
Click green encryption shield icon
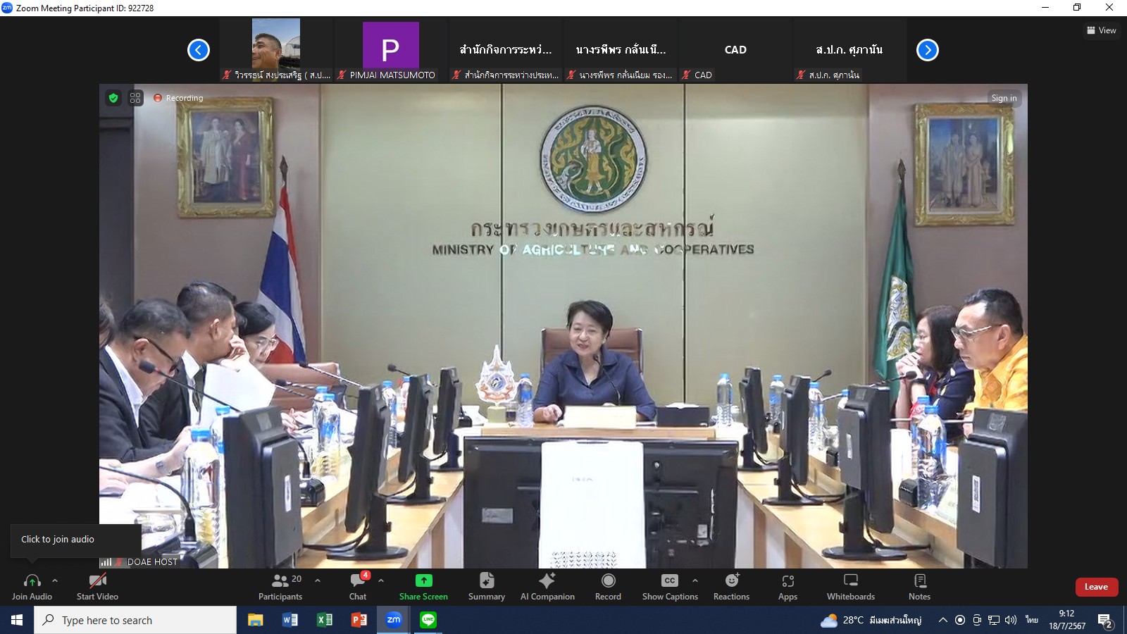pos(113,98)
